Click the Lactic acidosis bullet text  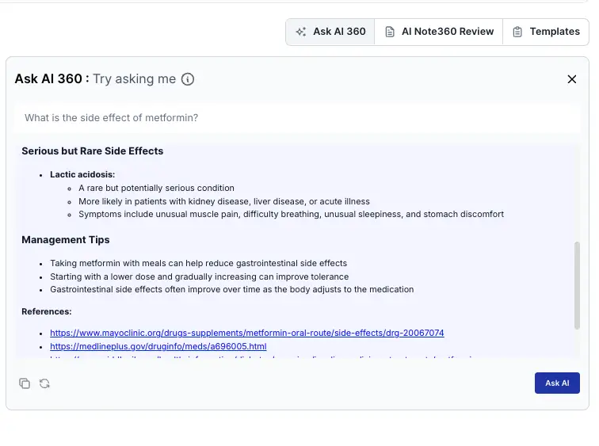82,174
